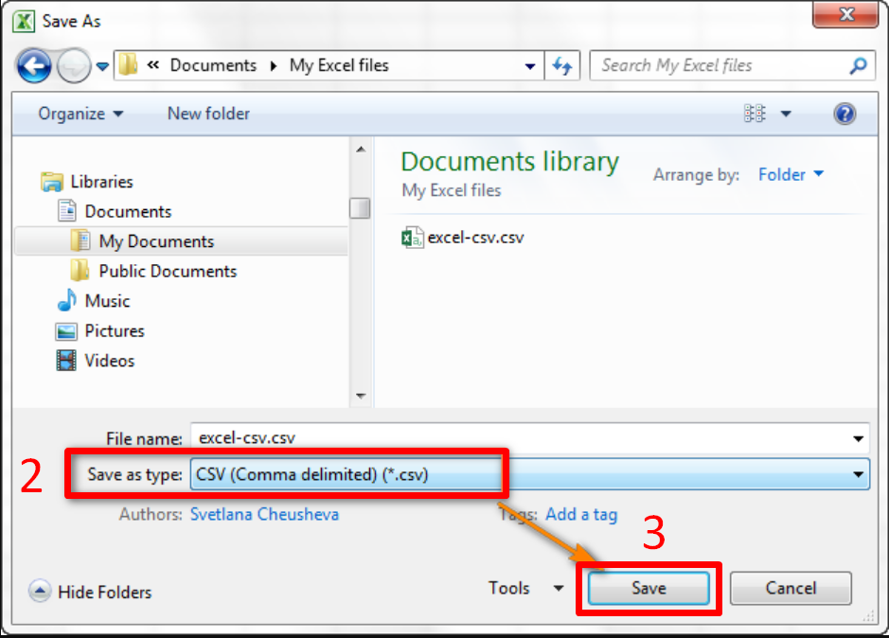Screen dimensions: 889x638
Task: Close the Save As dialog
Action: (845, 14)
